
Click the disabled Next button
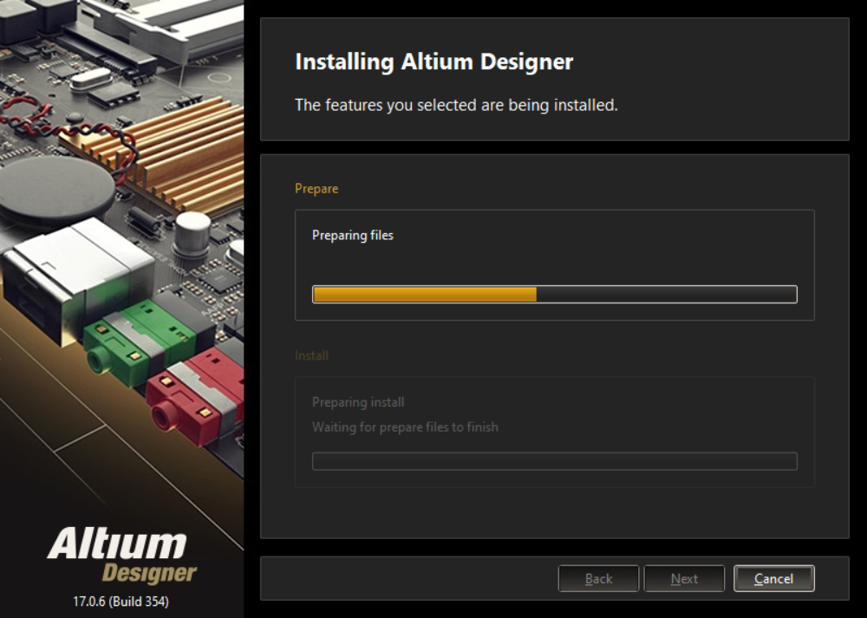(x=684, y=578)
